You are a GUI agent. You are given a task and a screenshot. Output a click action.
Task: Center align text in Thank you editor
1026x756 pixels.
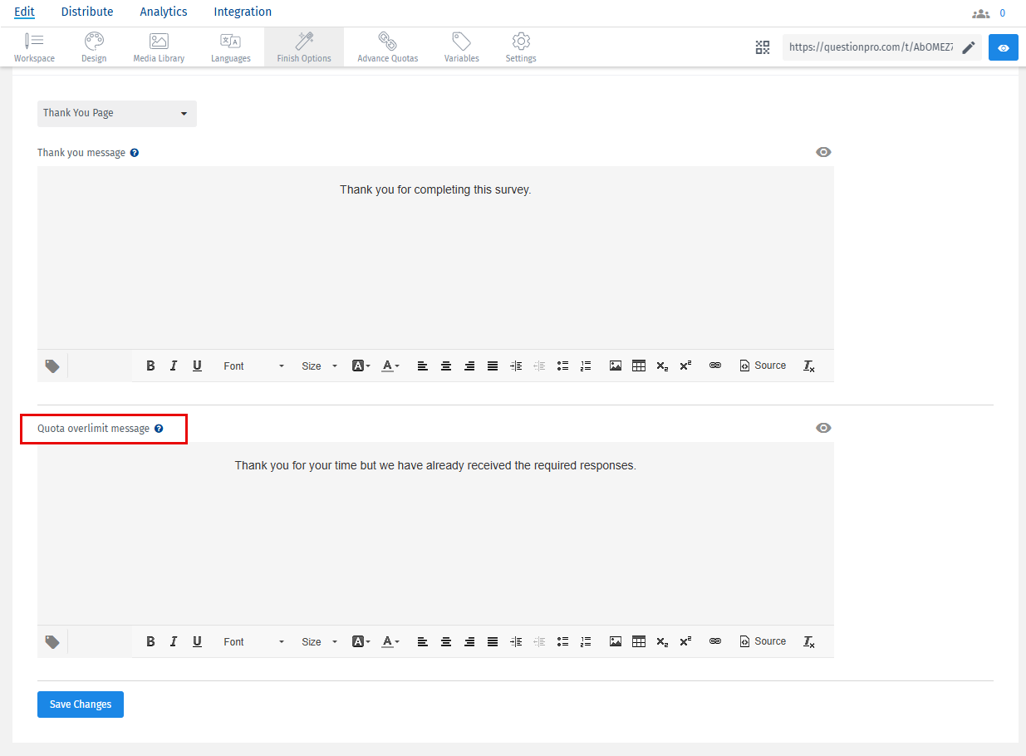446,366
